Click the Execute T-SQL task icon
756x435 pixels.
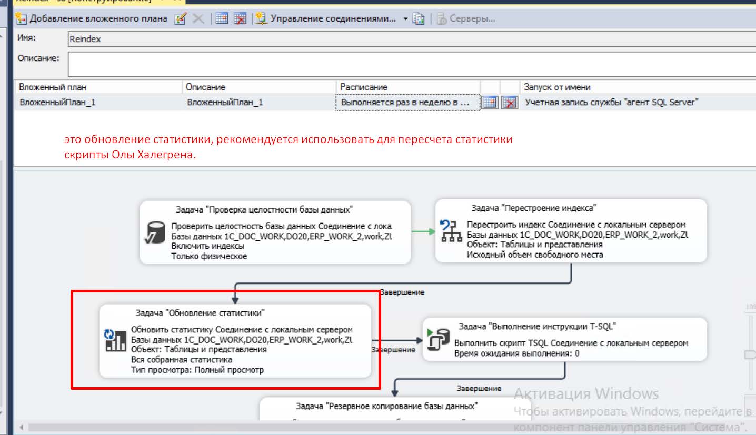pyautogui.click(x=438, y=340)
